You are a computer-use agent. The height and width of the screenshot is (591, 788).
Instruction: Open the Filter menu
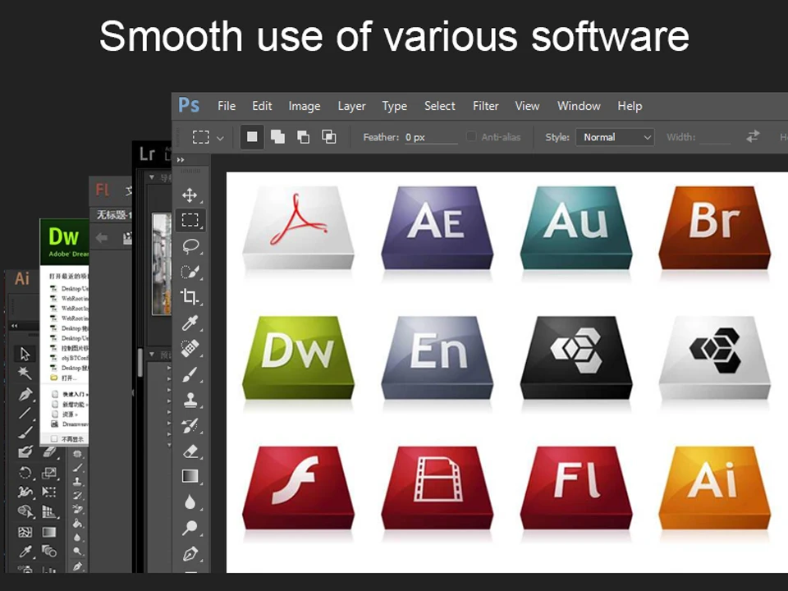[x=485, y=106]
